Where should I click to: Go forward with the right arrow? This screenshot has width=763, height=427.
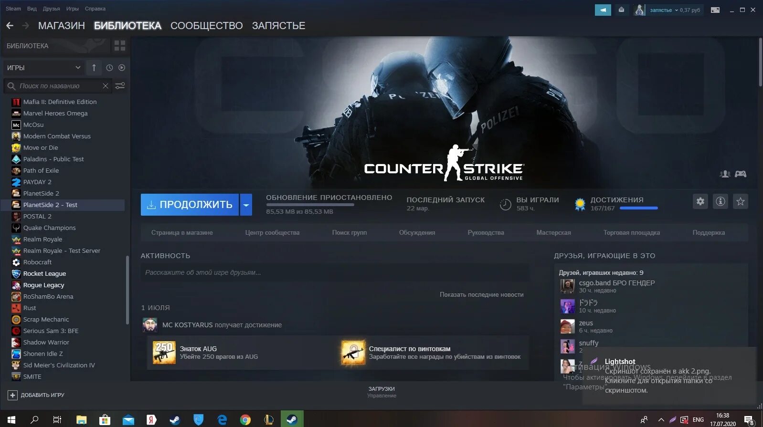(x=26, y=26)
